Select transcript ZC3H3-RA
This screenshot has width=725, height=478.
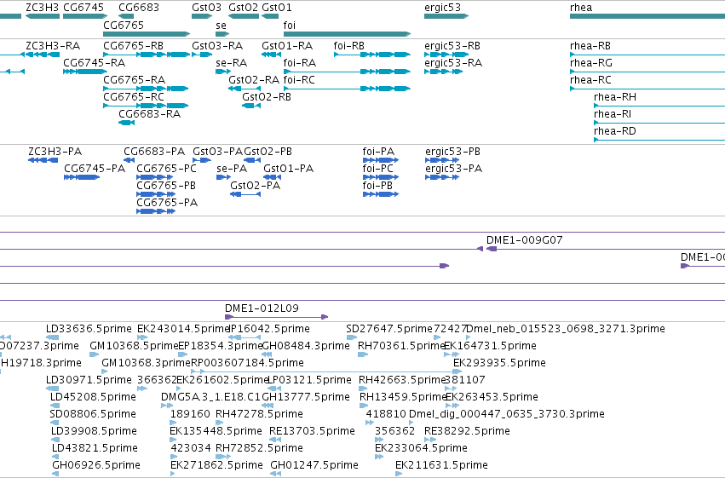pyautogui.click(x=53, y=46)
